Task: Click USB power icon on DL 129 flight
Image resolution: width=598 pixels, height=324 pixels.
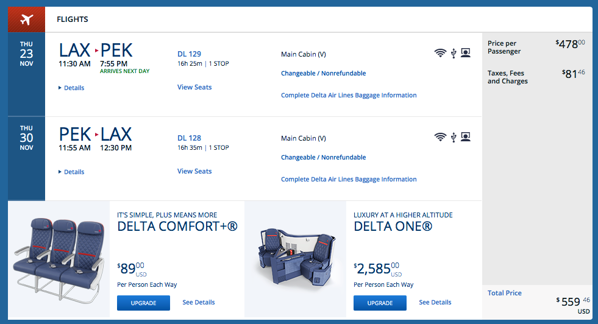Action: click(x=454, y=53)
